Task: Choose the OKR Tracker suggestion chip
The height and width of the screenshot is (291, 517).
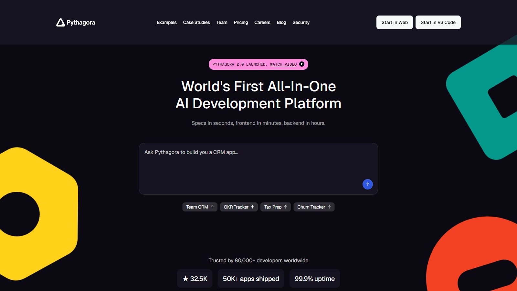Action: (x=239, y=207)
